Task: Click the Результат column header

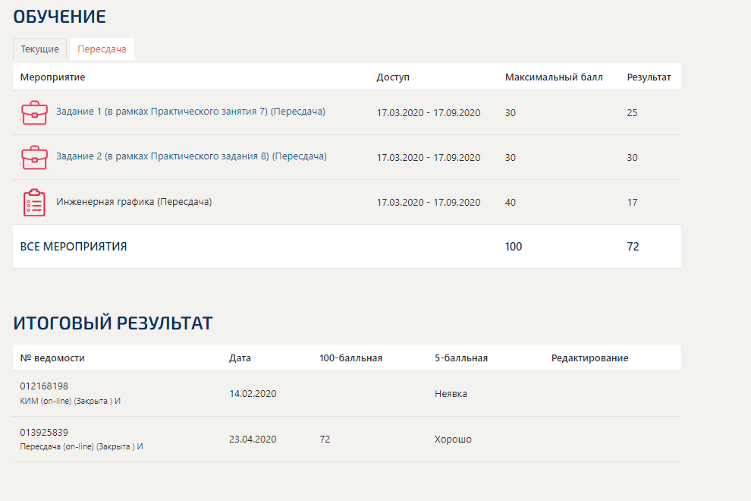Action: (649, 77)
